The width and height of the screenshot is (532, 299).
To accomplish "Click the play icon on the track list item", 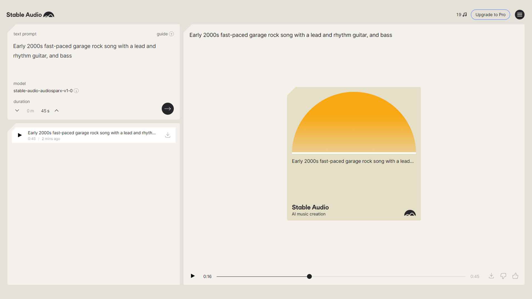I will coord(19,135).
